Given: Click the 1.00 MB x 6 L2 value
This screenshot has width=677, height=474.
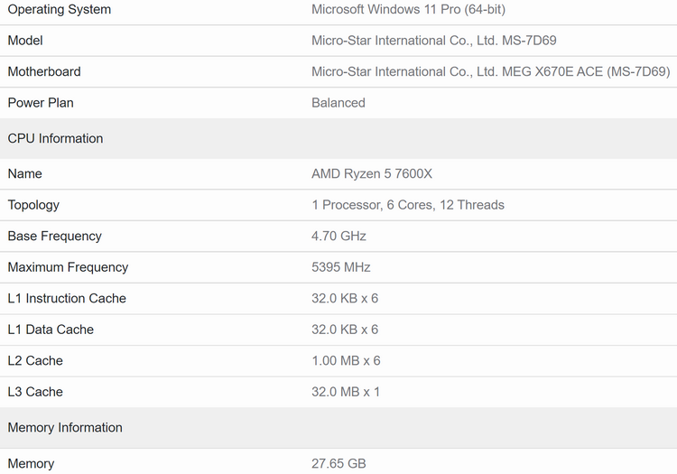Looking at the screenshot, I should click(346, 360).
